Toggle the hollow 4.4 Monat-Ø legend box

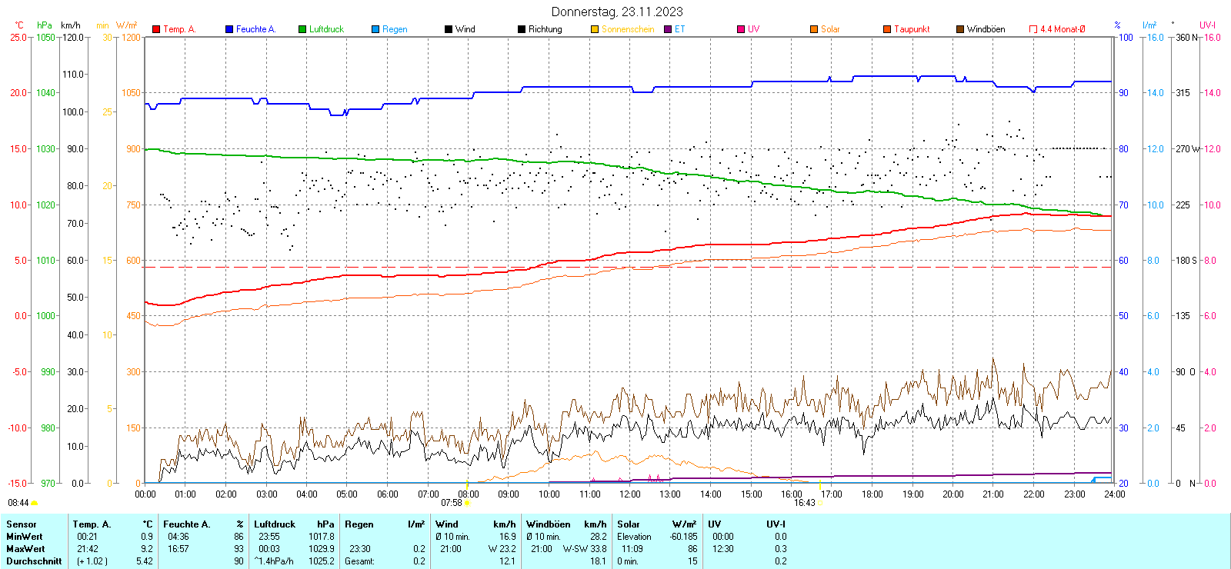(1033, 29)
